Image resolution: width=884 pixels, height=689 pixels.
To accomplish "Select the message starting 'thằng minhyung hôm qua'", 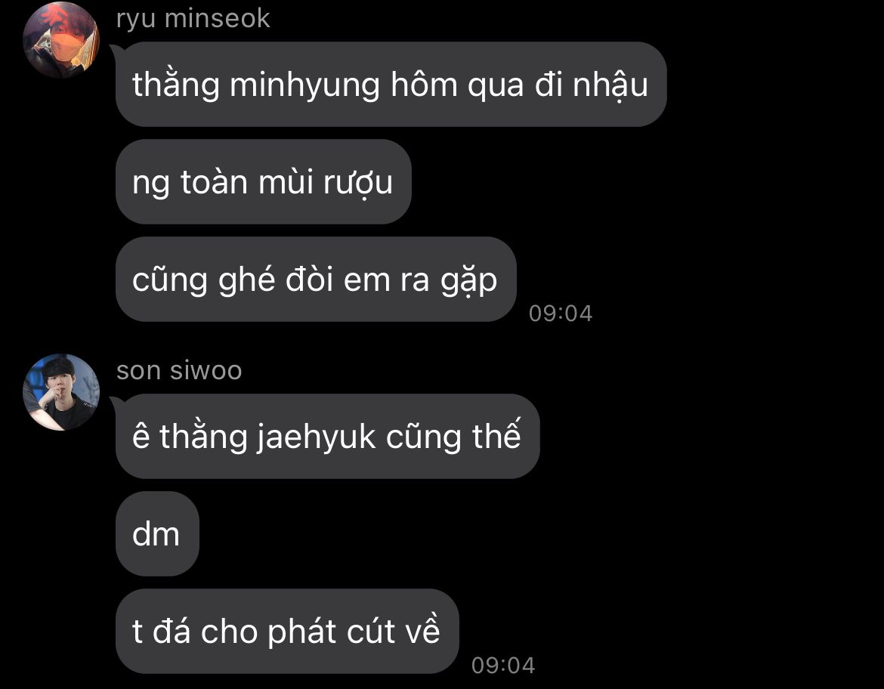I will click(391, 84).
